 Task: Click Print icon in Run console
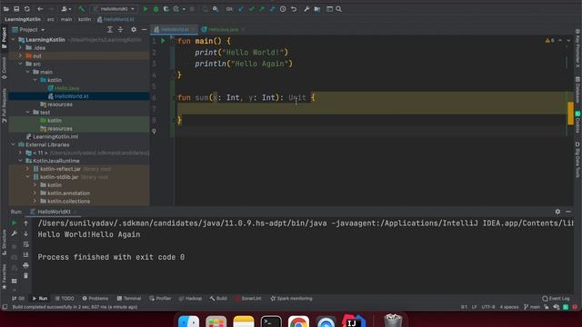(26, 265)
